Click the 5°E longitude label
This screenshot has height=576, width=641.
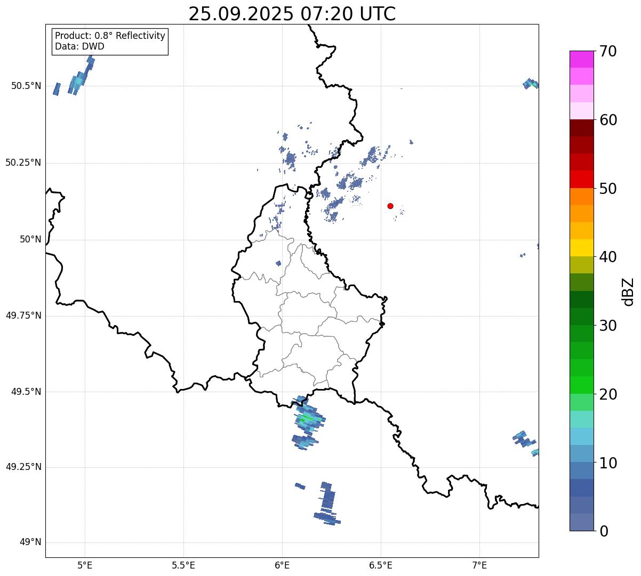[85, 565]
